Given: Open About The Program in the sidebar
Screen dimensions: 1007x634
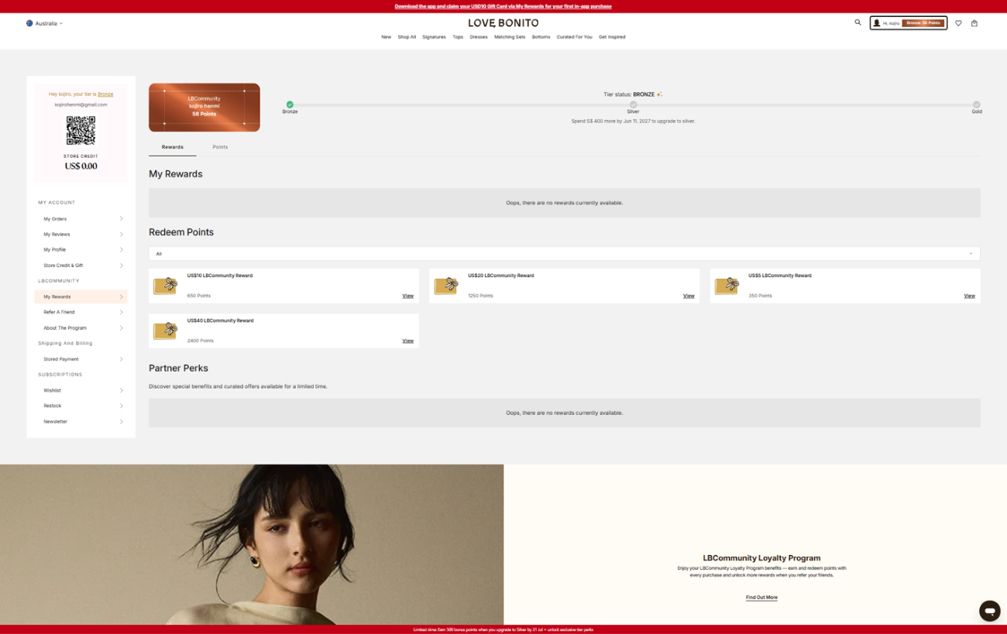Looking at the screenshot, I should coord(81,328).
